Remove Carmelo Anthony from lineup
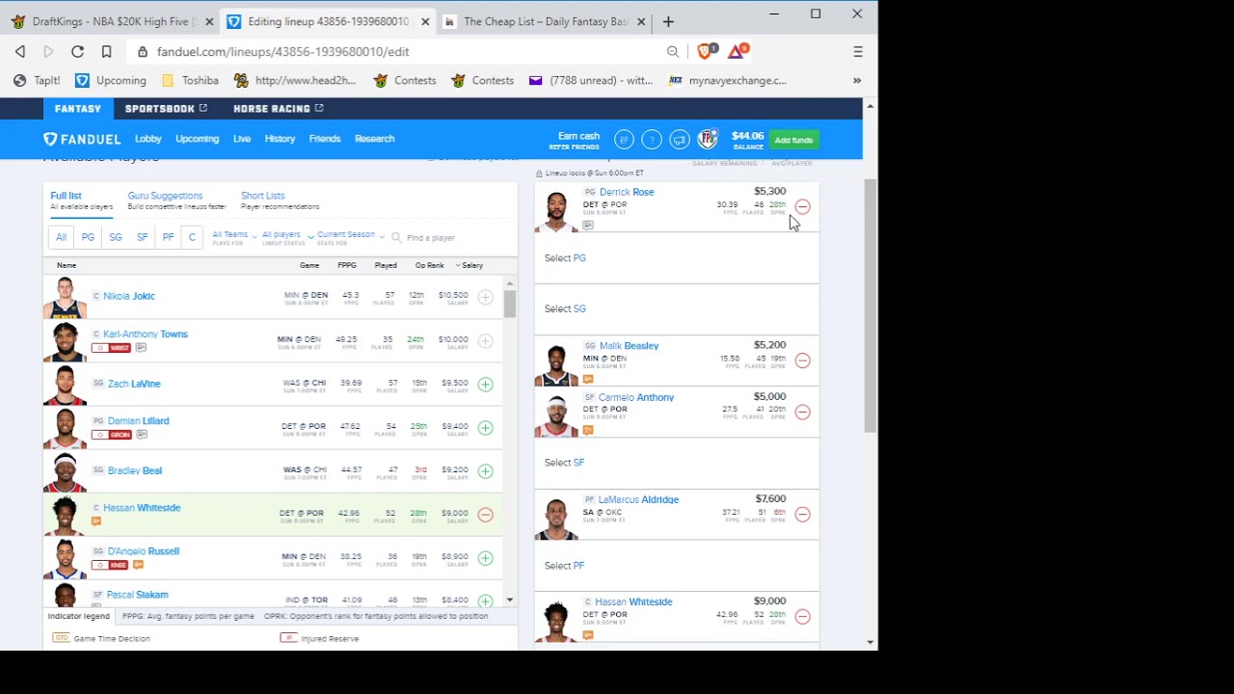This screenshot has width=1234, height=694. (x=802, y=412)
